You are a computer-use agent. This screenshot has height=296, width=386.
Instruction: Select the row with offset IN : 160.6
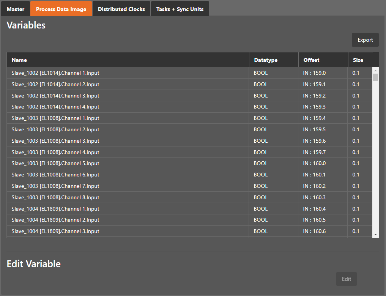click(x=314, y=231)
